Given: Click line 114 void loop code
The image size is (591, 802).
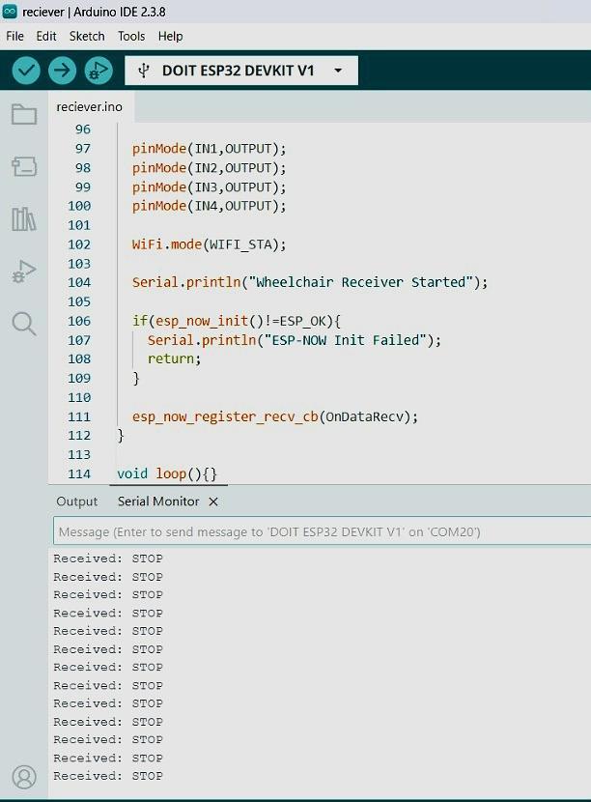Looking at the screenshot, I should pyautogui.click(x=167, y=473).
